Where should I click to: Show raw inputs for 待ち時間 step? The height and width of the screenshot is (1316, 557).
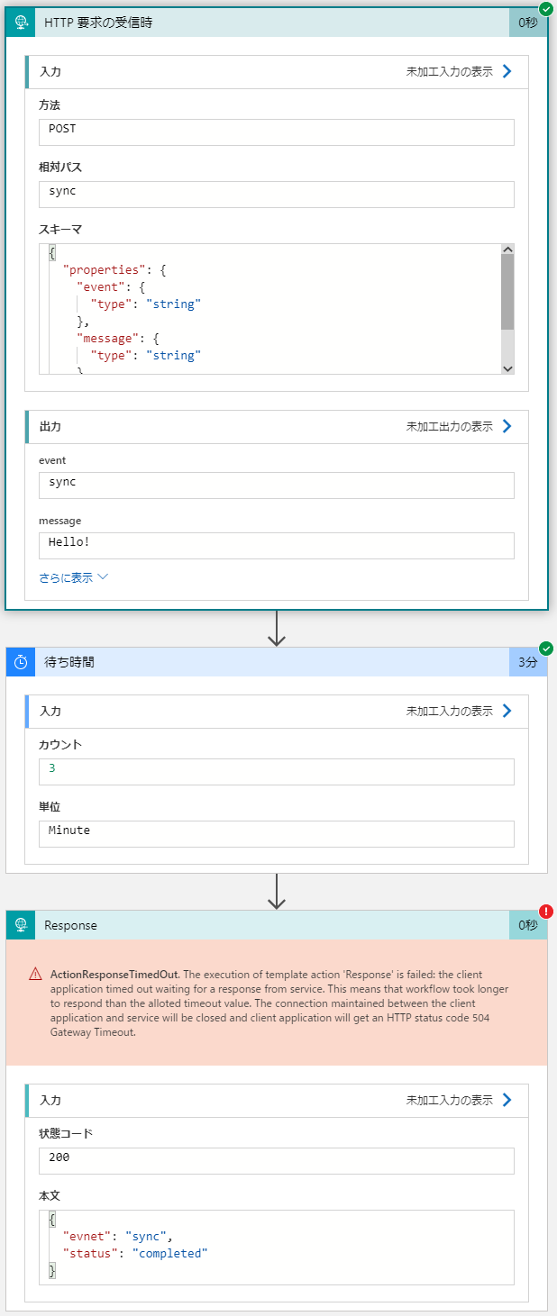(x=460, y=711)
